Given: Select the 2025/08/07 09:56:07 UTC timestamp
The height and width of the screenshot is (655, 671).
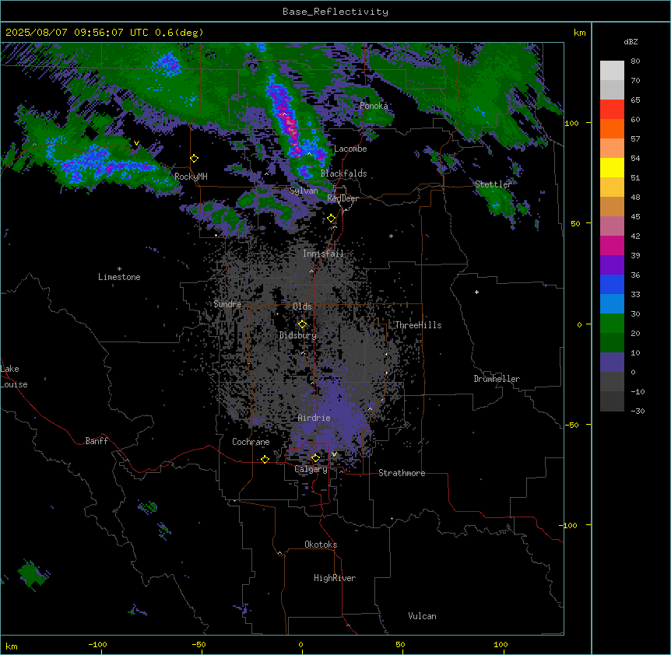Looking at the screenshot, I should [77, 33].
